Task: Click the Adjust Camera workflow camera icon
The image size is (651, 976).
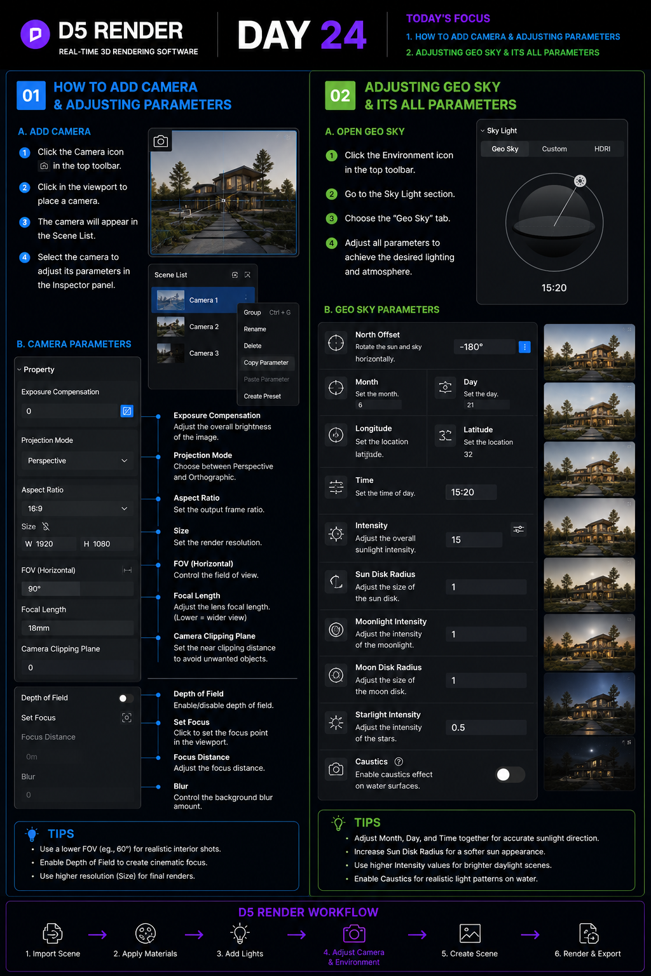Action: pos(354,933)
